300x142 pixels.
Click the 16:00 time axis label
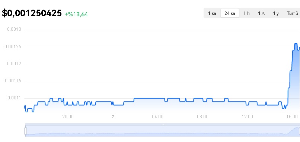point(292,117)
